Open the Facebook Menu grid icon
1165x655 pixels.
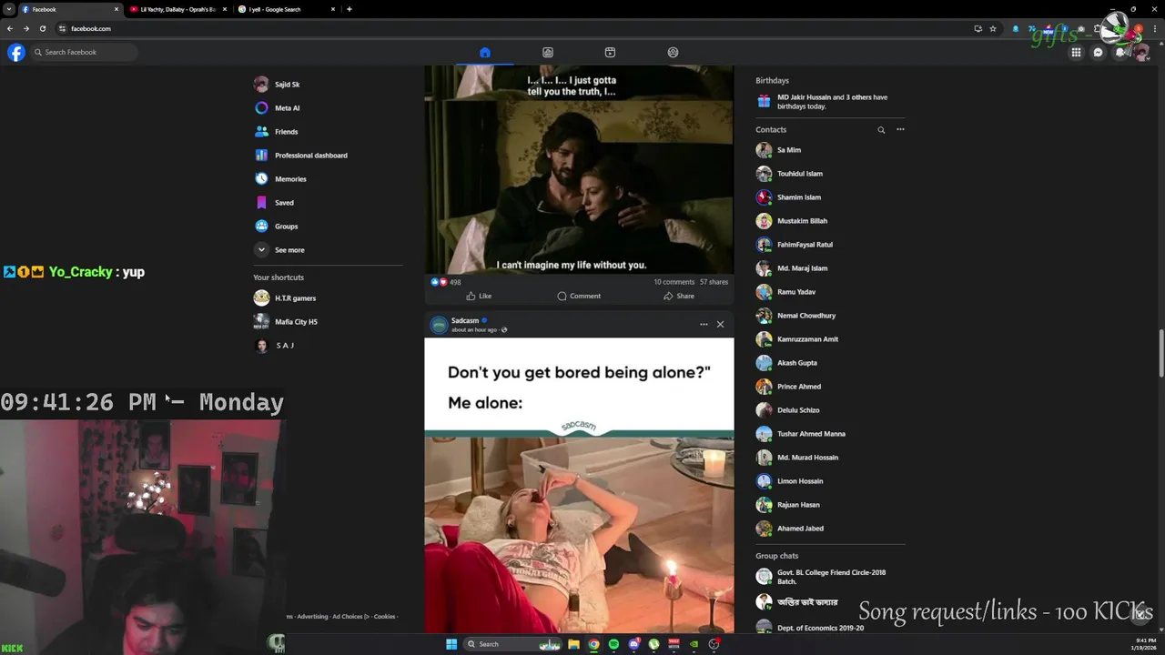point(1076,52)
